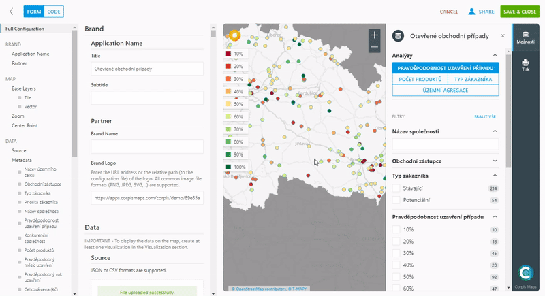The height and width of the screenshot is (296, 545).
Task: Select Obchodní zástupce metadata item
Action: pos(43,184)
